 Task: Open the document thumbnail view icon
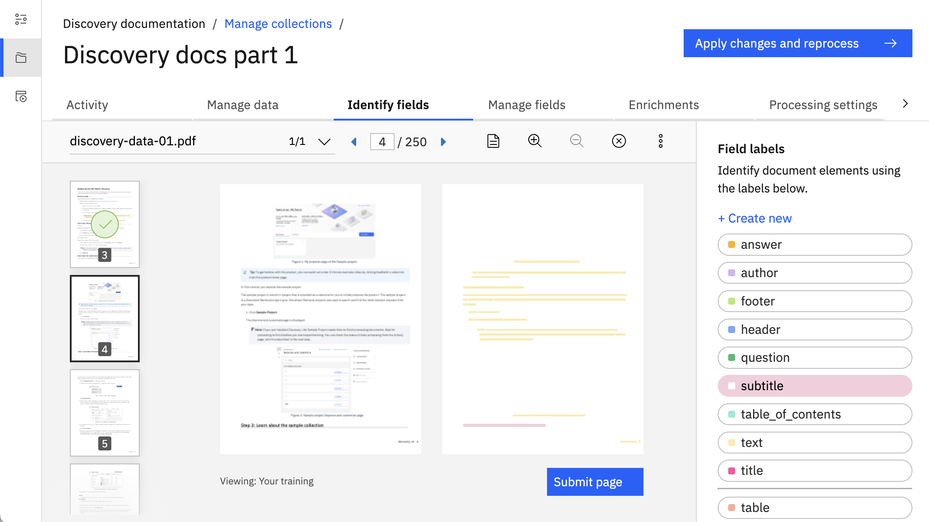[x=492, y=141]
